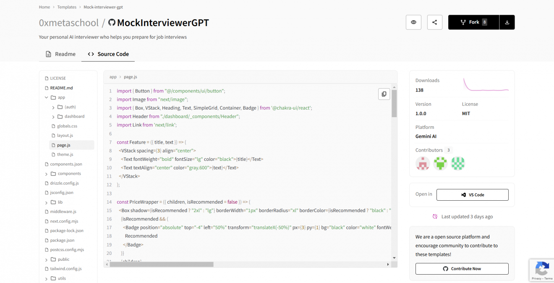Open next.config.mjs file
The width and height of the screenshot is (554, 283).
coord(64,221)
